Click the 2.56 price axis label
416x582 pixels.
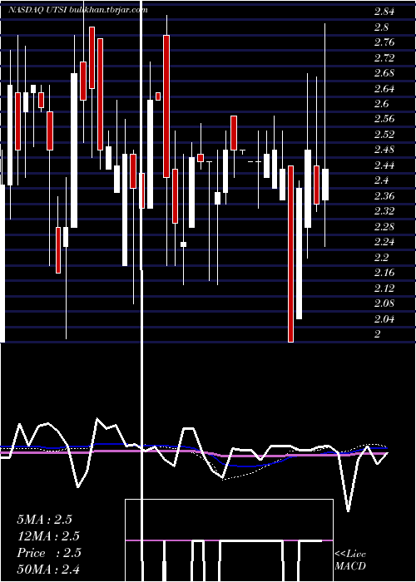pos(384,119)
